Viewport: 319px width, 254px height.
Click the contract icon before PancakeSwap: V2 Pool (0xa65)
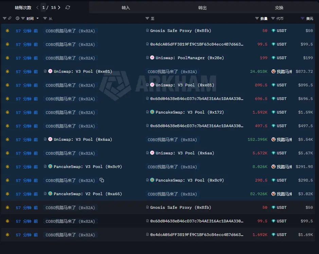(45, 194)
